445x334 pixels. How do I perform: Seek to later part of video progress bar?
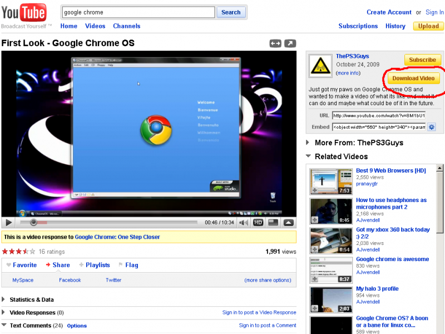click(108, 223)
